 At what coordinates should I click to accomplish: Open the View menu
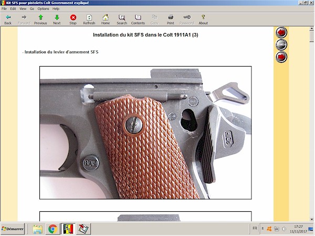[23, 8]
